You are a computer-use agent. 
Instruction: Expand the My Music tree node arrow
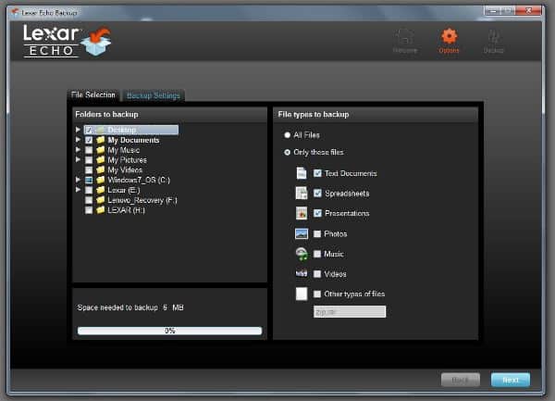78,149
